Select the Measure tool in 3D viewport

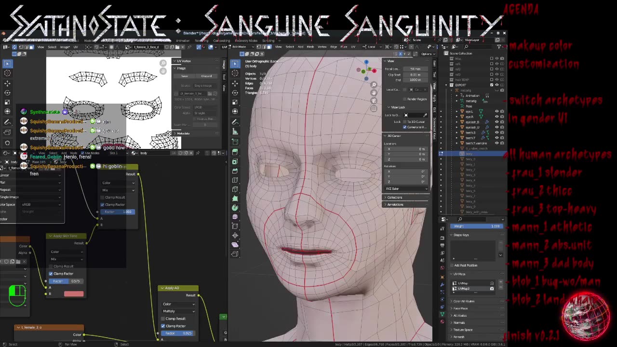(x=235, y=132)
